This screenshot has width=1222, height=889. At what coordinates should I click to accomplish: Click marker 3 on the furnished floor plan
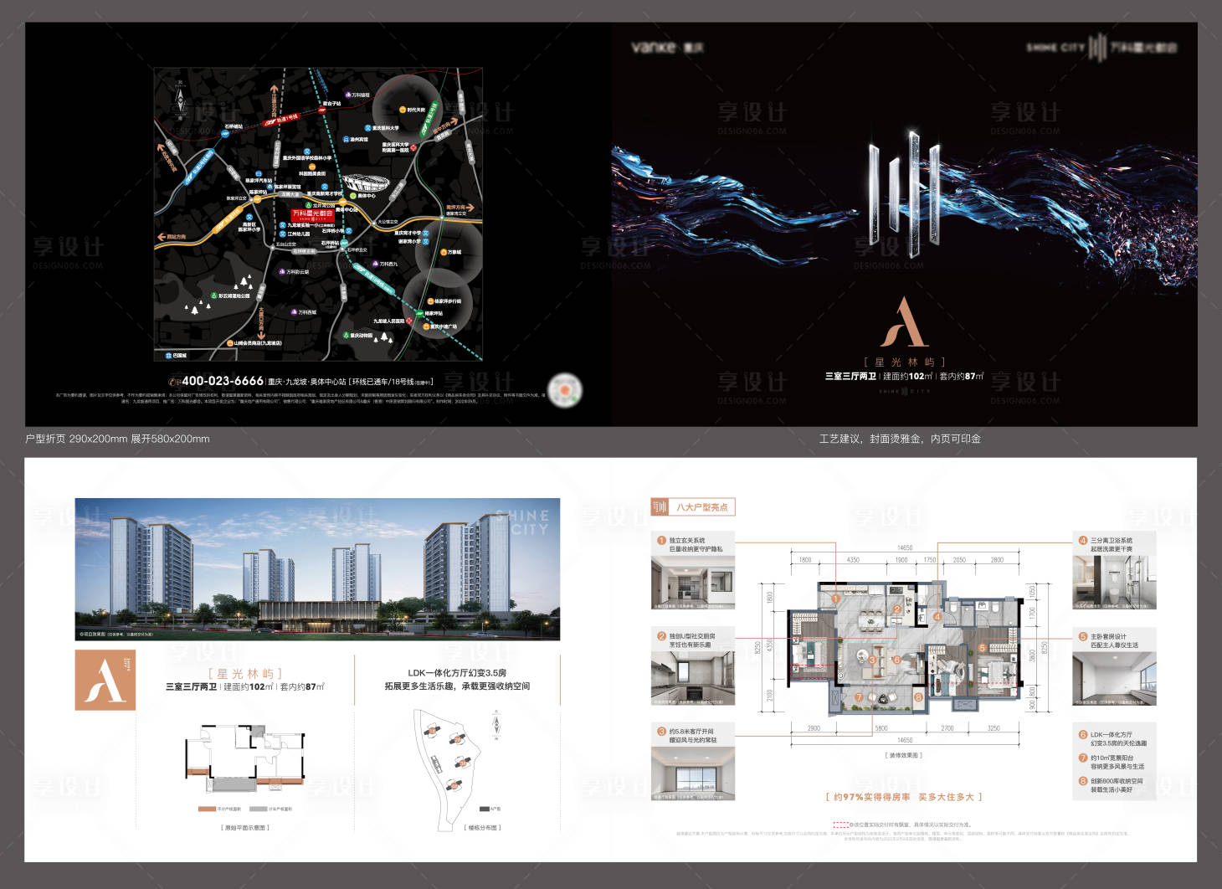(x=872, y=660)
